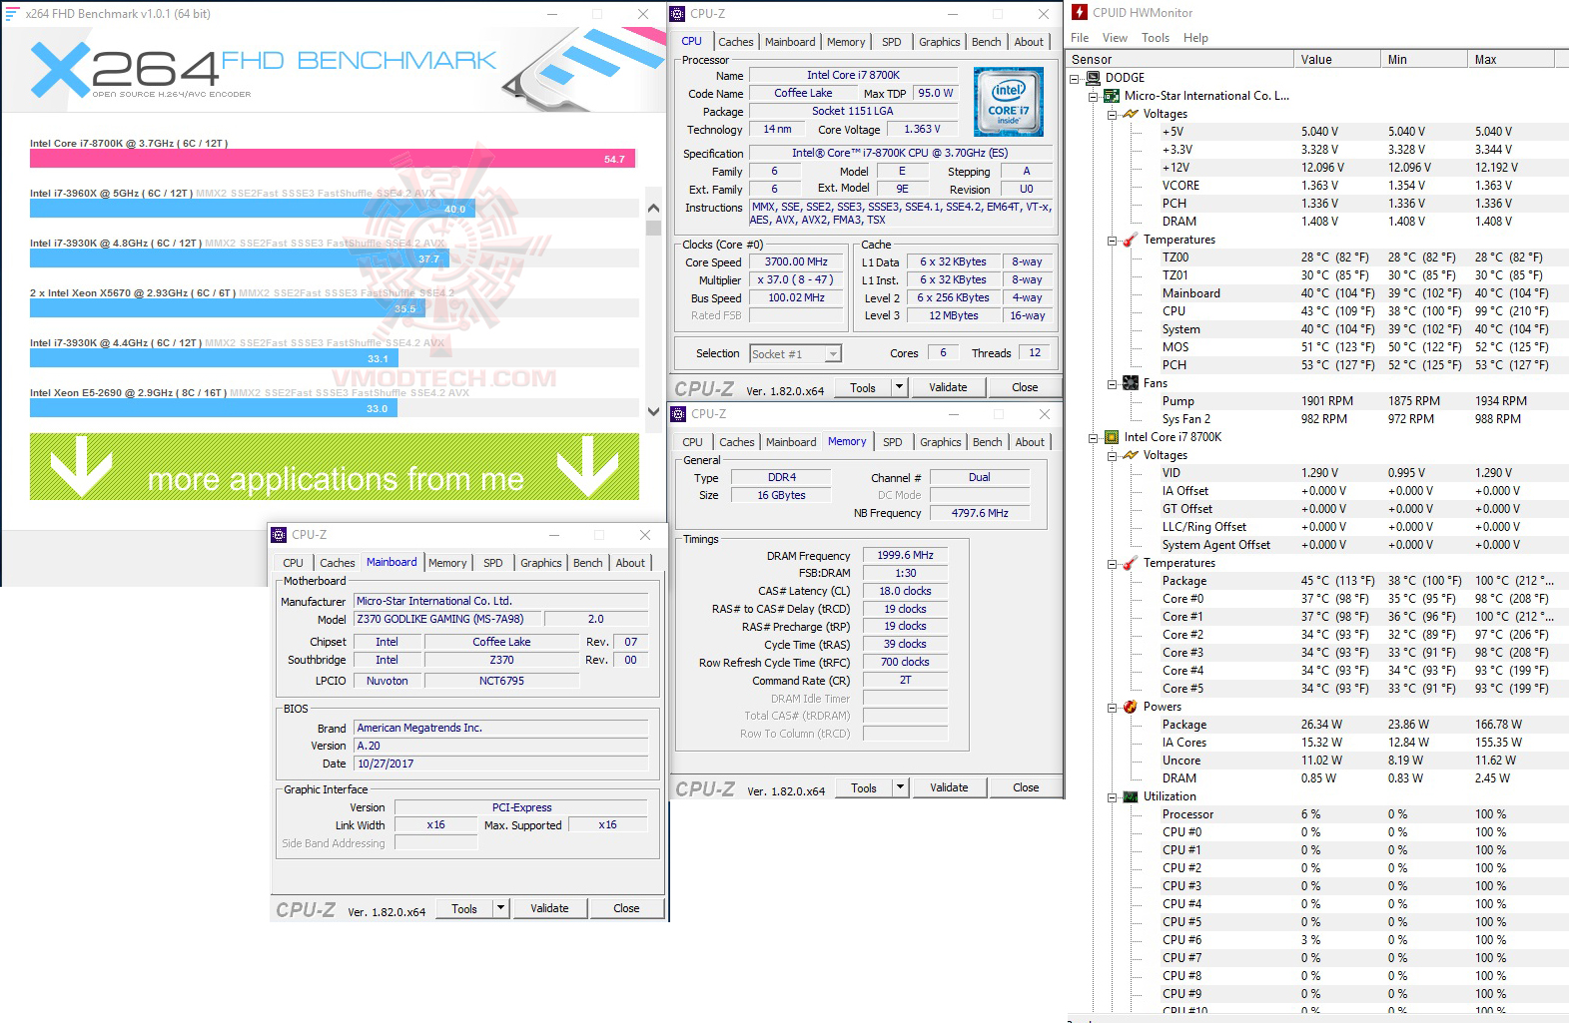Screen dimensions: 1569x1023
Task: Open the Tools menu in HWMonitor
Action: pyautogui.click(x=1156, y=38)
